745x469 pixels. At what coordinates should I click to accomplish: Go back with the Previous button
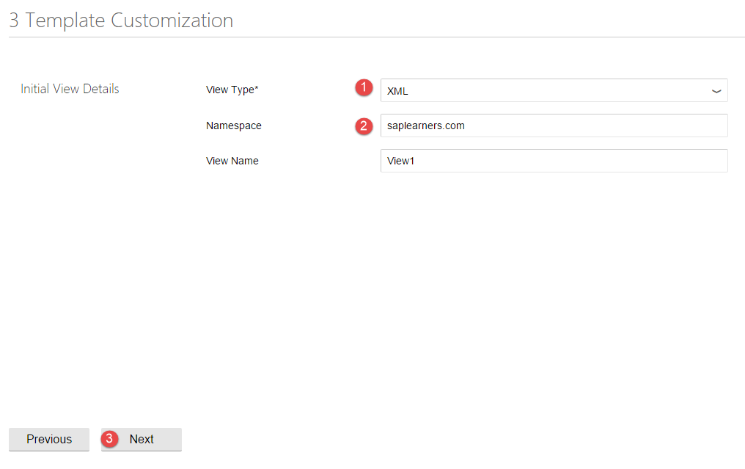[x=49, y=439]
